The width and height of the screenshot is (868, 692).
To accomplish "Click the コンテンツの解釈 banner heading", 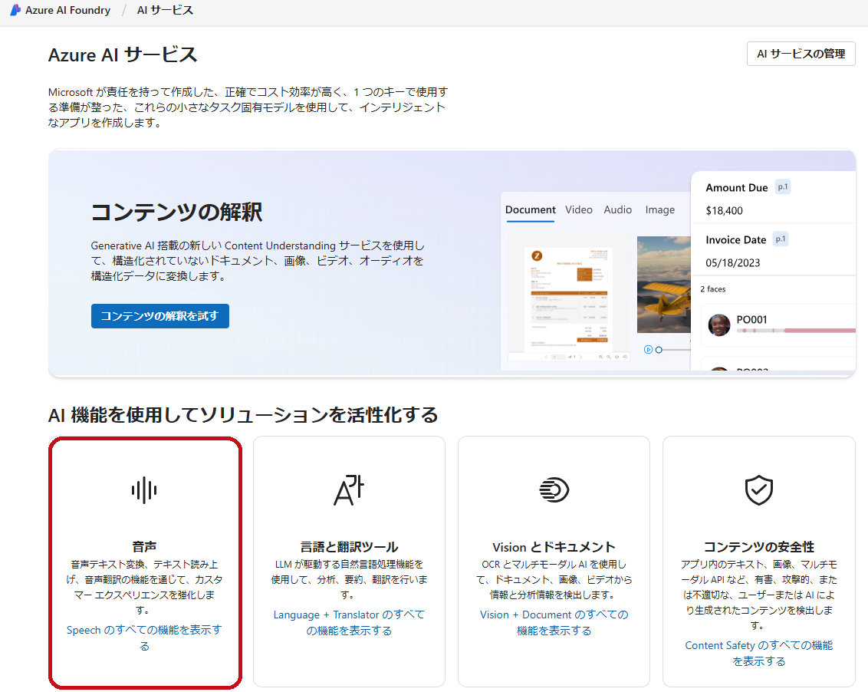I will 176,213.
